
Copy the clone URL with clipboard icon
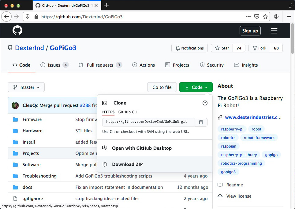point(201,122)
